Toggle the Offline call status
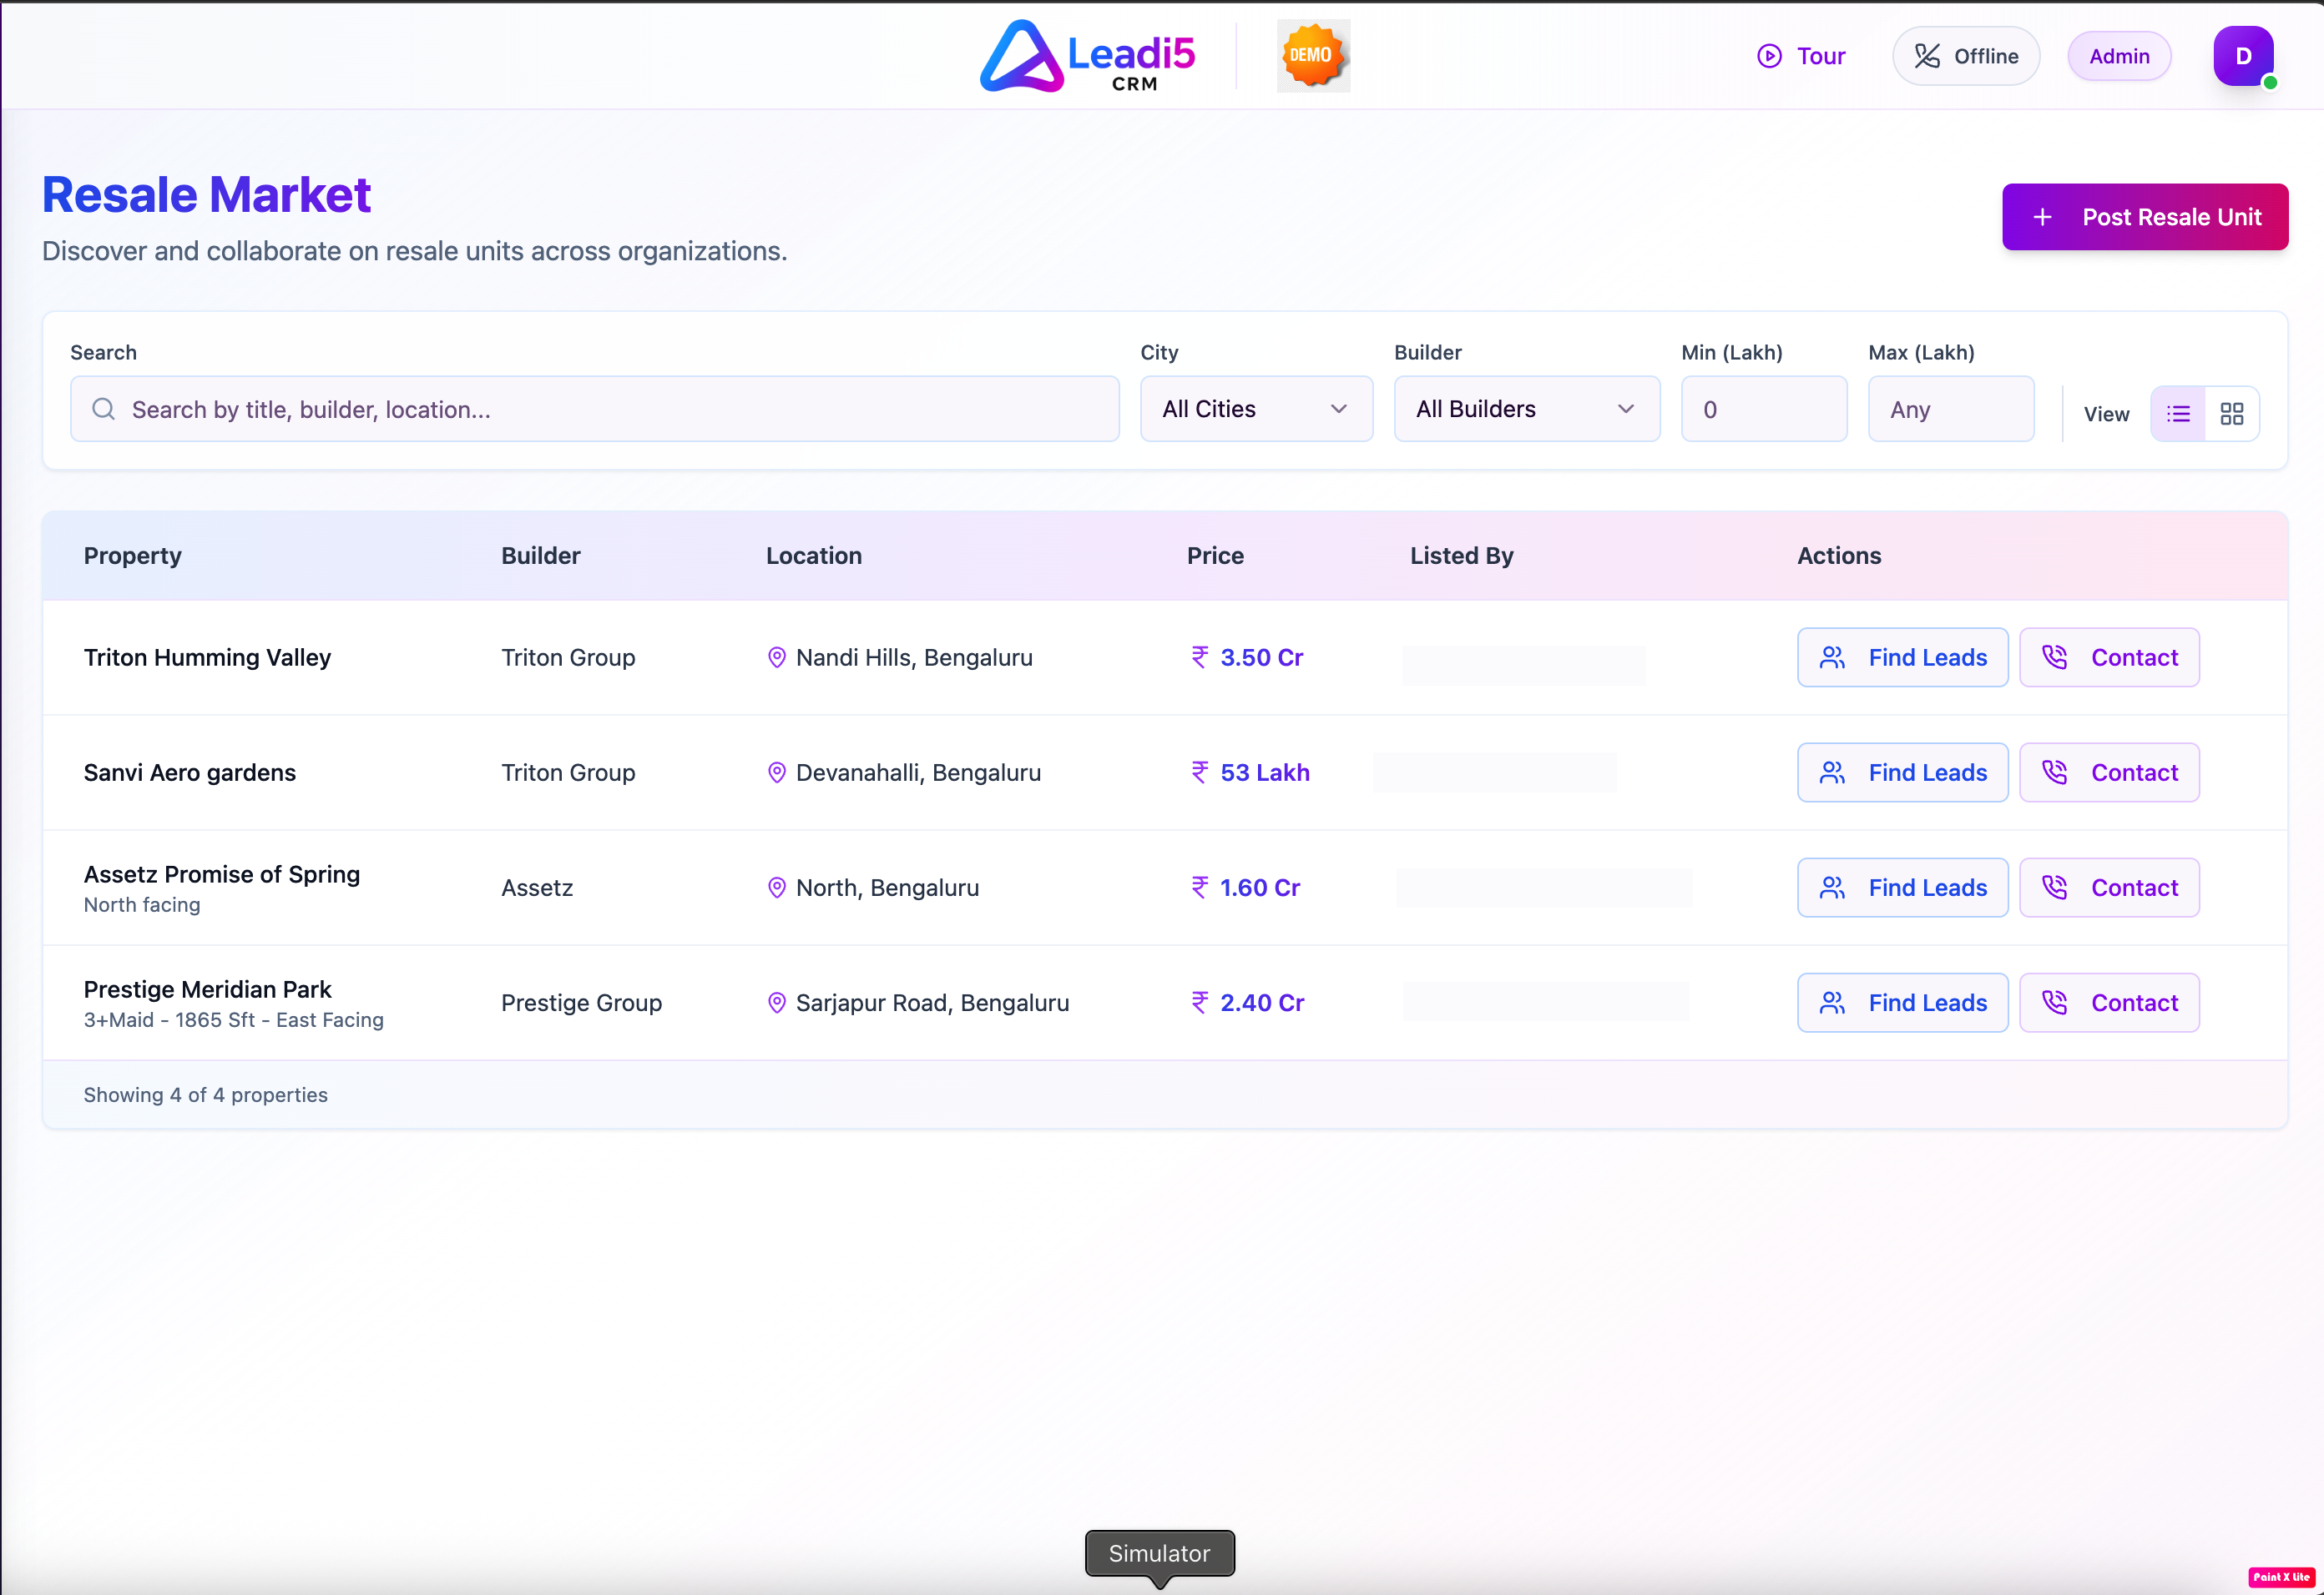The width and height of the screenshot is (2324, 1595). pos(1966,56)
